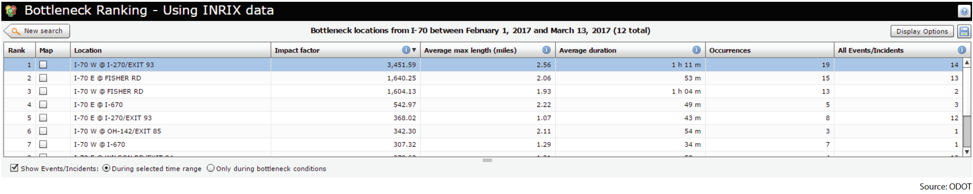Toggle Impact factor sort arrow
Viewport: 973px width, 194px height.
click(414, 50)
